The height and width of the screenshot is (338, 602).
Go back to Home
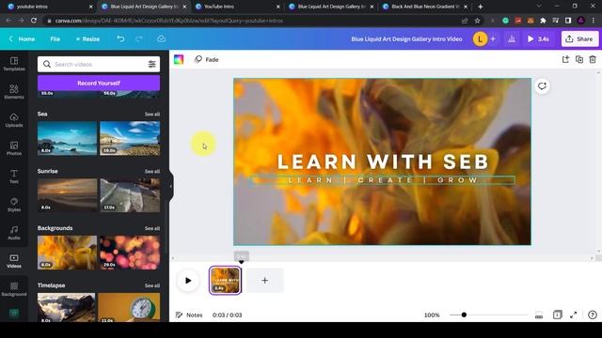[x=23, y=38]
